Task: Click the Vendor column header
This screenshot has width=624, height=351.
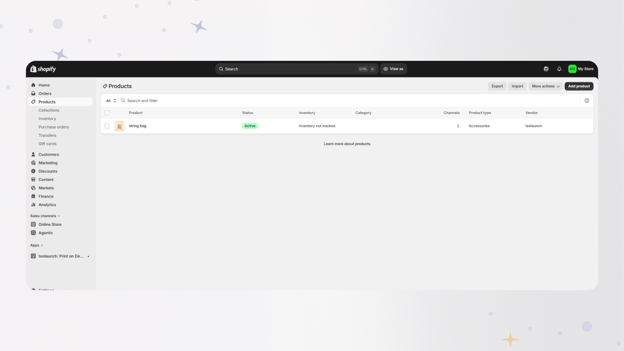Action: [x=532, y=113]
